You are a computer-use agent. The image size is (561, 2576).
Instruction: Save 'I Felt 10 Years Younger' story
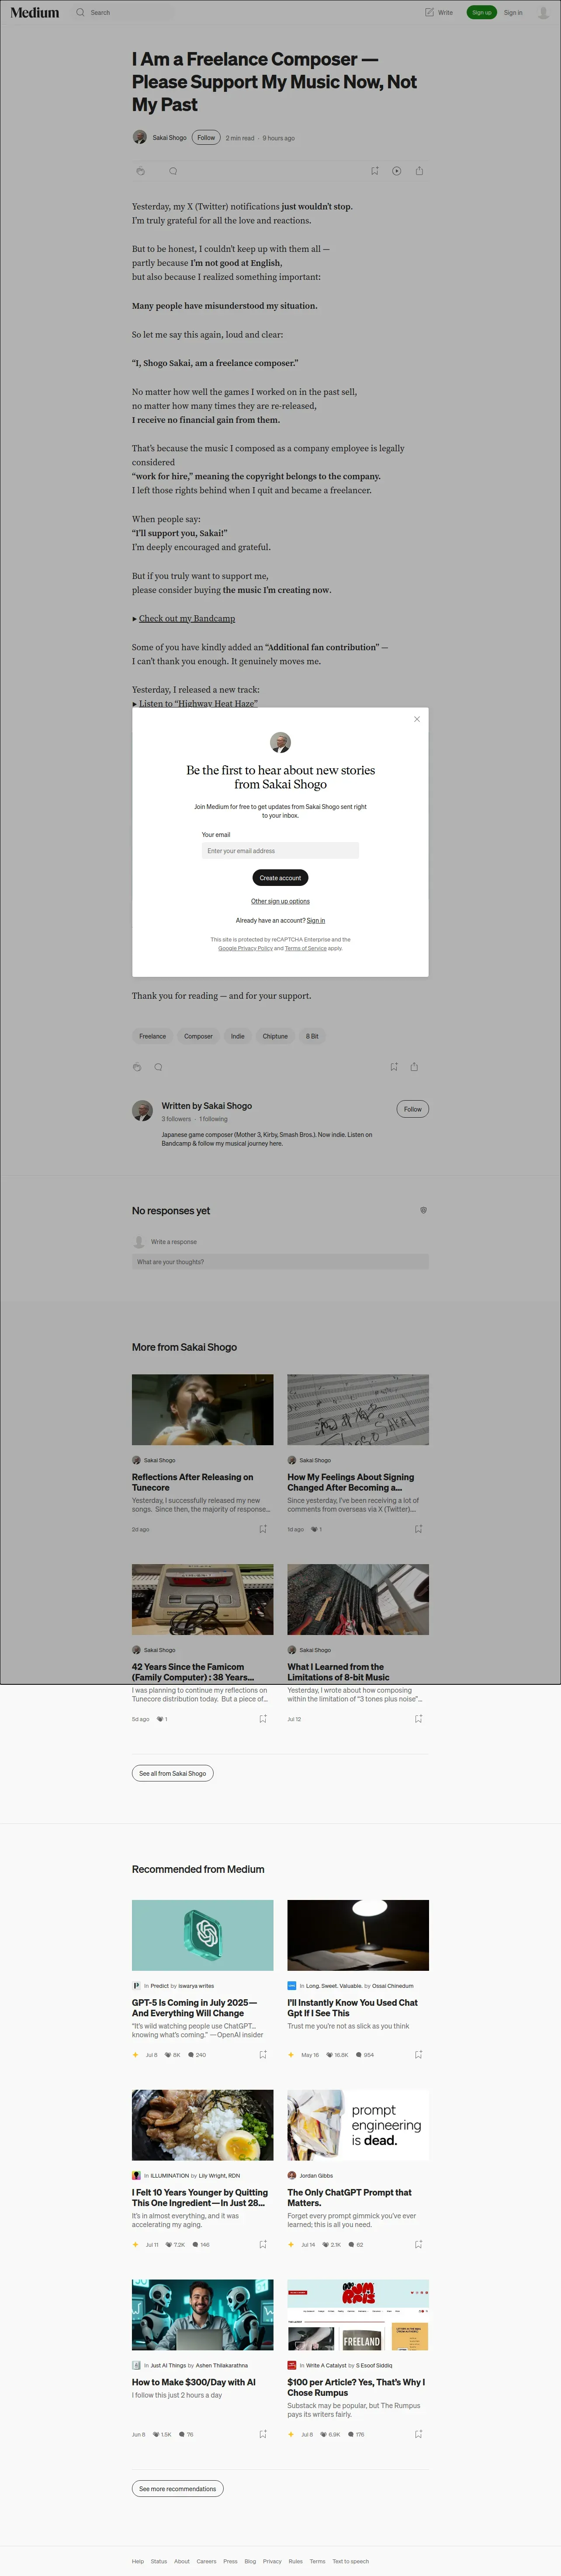coord(263,2245)
